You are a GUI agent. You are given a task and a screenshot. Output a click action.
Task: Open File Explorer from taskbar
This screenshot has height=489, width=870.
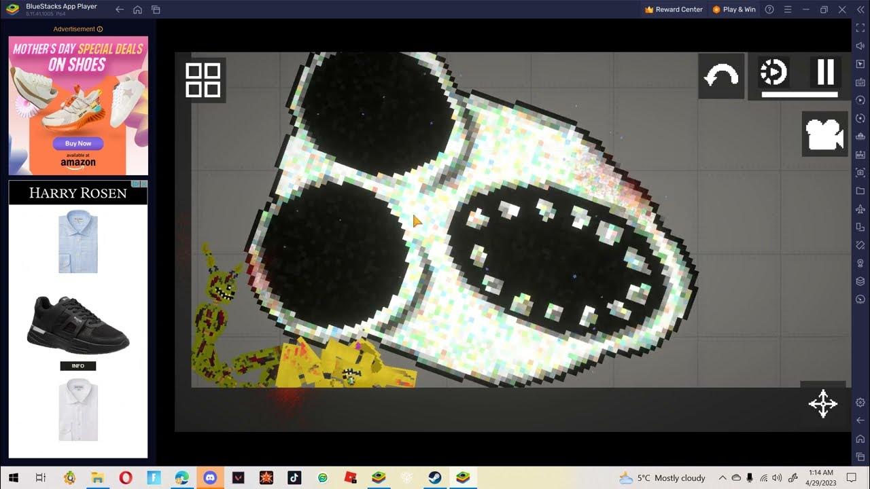(x=97, y=477)
